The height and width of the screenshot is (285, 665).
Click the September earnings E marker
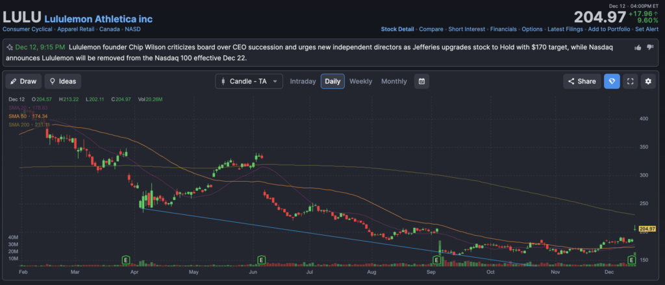[x=436, y=260]
